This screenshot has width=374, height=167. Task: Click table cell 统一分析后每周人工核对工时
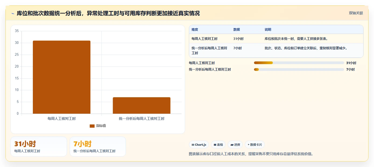[209, 51]
